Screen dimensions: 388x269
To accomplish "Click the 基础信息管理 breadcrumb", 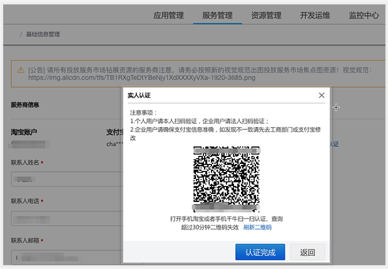I will pos(43,34).
